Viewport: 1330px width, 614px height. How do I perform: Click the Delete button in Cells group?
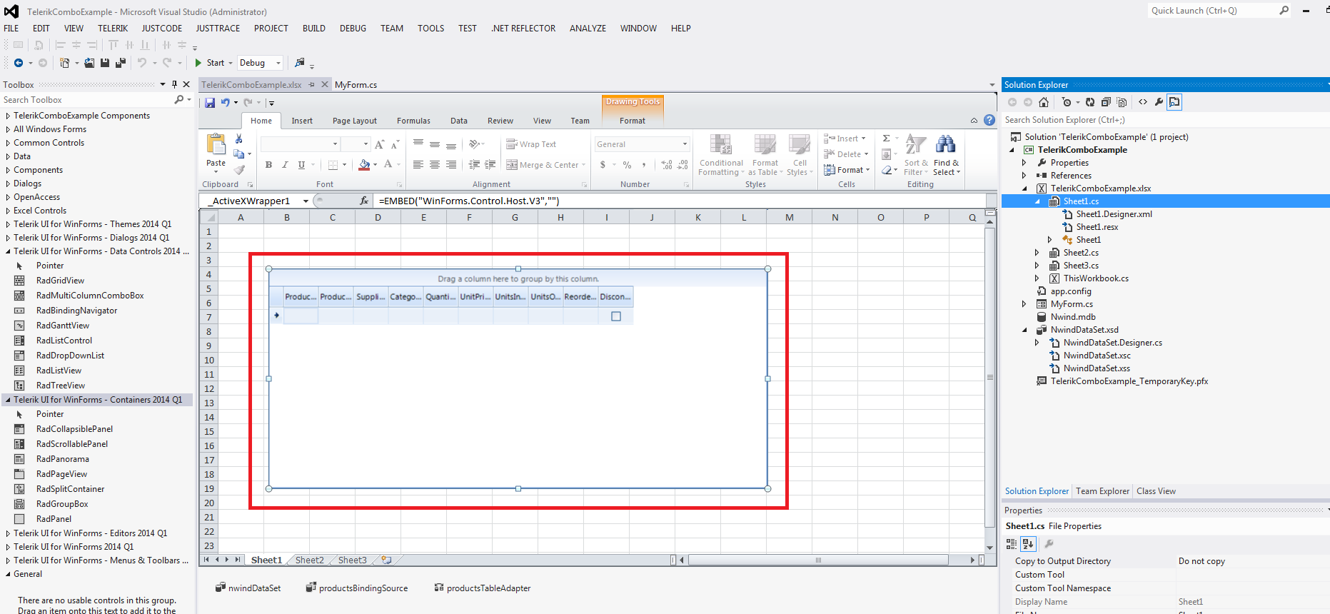tap(846, 154)
